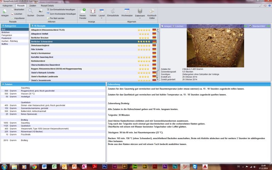The width and height of the screenshot is (272, 170).
Task: Click Löschen in the Rezepte ribbon group
Action: [17, 14]
